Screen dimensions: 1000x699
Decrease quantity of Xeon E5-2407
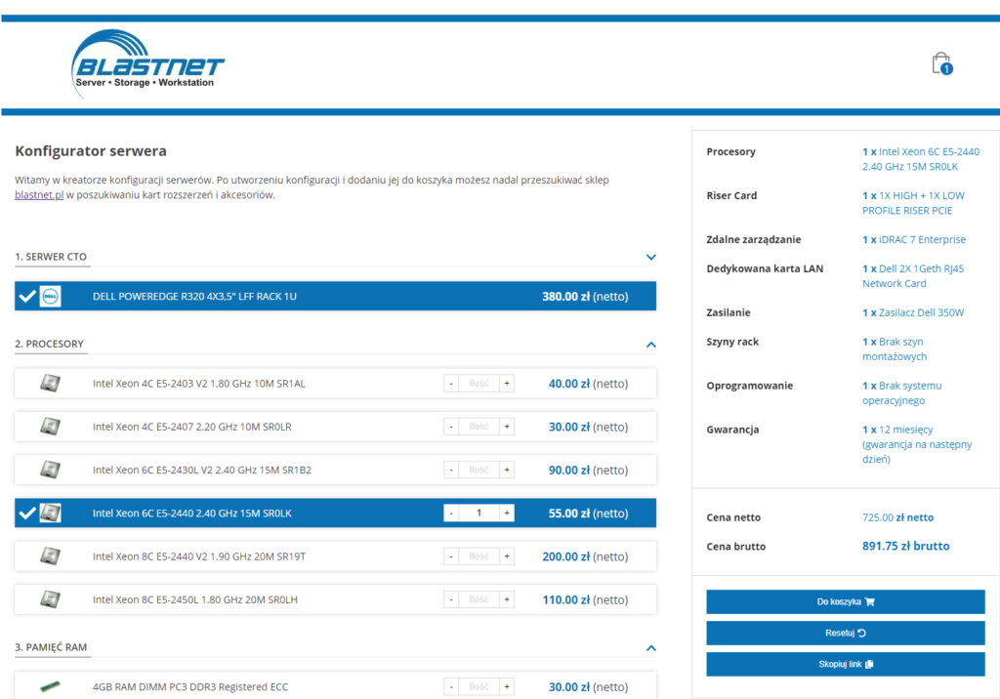coord(451,427)
